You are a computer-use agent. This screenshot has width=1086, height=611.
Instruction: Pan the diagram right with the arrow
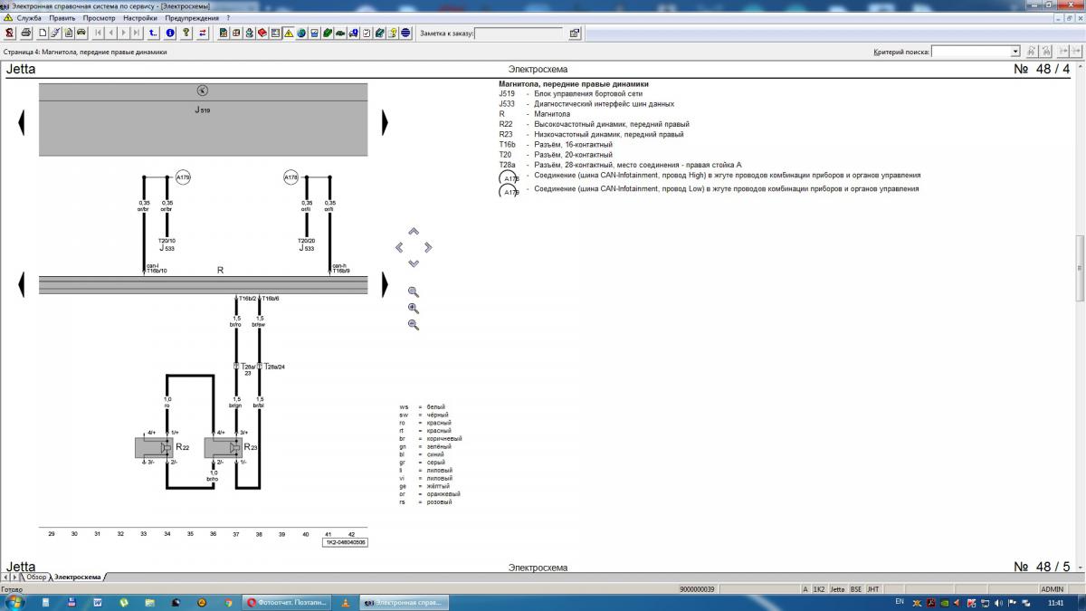tap(428, 247)
